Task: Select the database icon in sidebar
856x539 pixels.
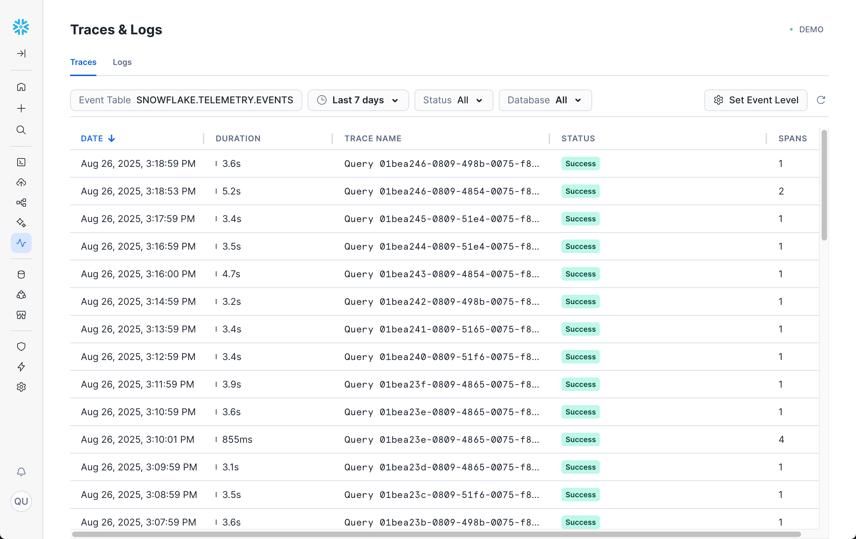Action: click(x=21, y=274)
